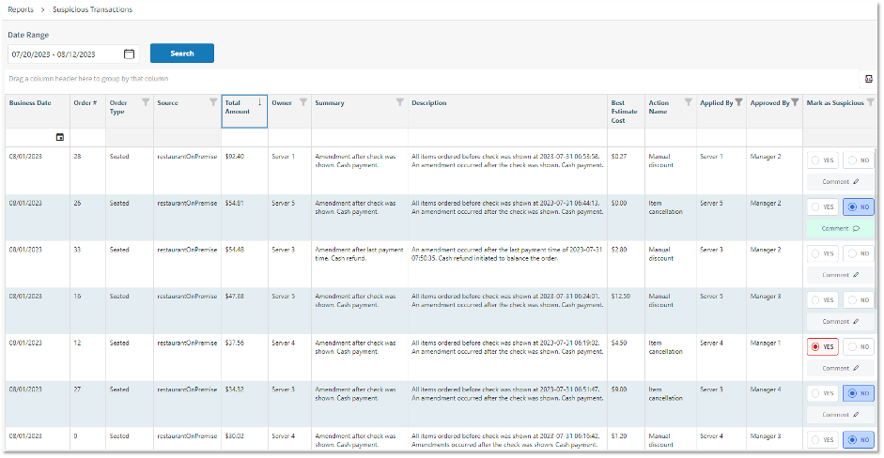
Task: Filter the Action Name column
Action: (x=689, y=102)
